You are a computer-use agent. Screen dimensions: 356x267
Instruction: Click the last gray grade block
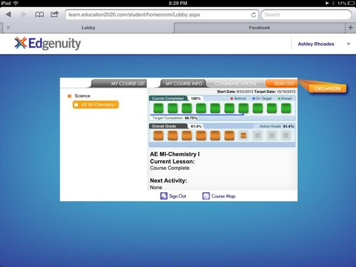[x=286, y=135]
